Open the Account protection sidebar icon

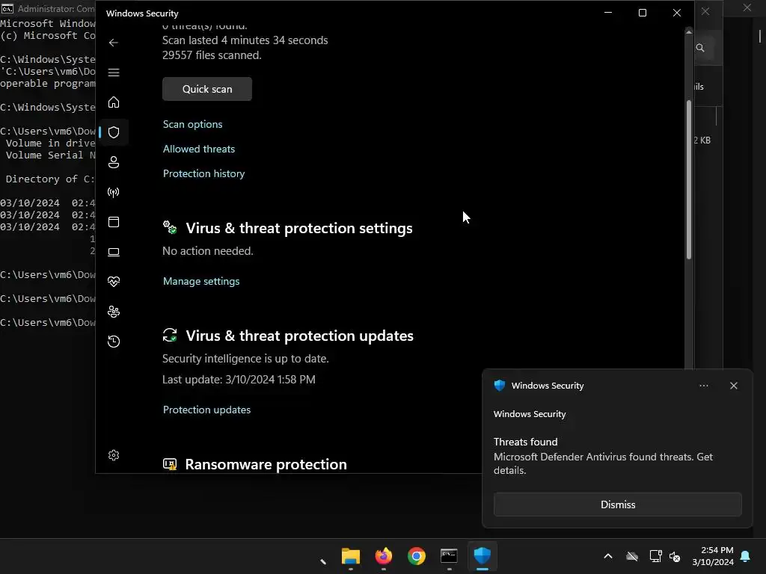pyautogui.click(x=114, y=162)
